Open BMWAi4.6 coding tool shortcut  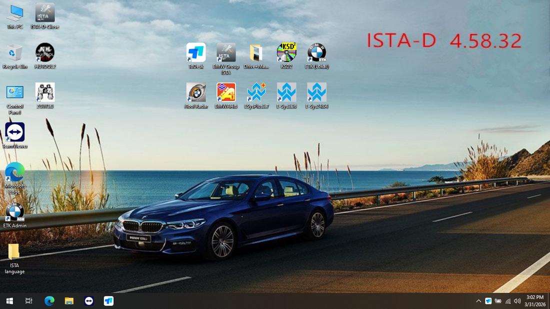coord(226,96)
